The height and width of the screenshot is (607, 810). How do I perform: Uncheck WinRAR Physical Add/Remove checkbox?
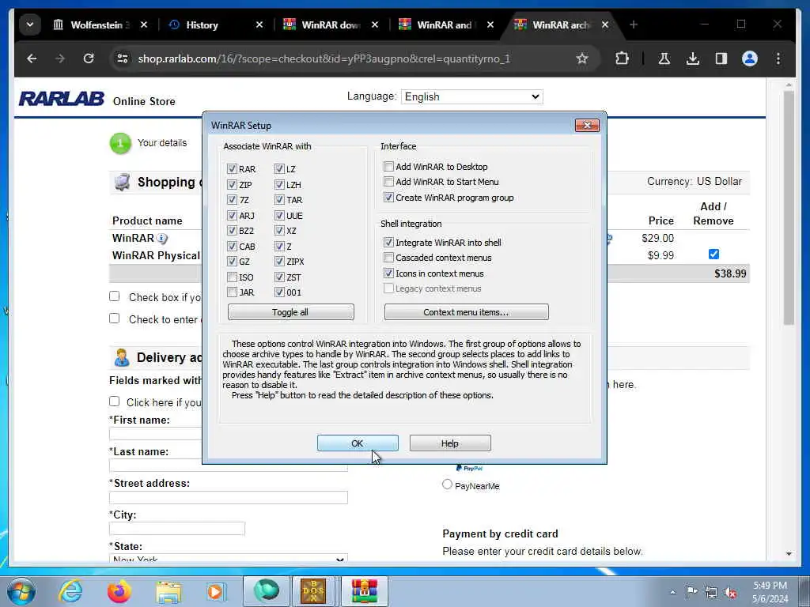pos(713,254)
